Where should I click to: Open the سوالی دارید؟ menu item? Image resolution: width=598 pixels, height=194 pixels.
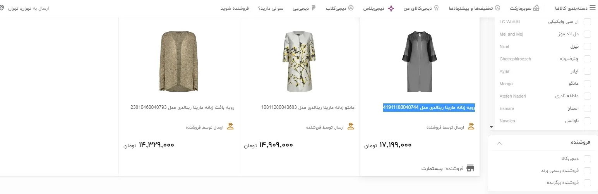point(271,8)
